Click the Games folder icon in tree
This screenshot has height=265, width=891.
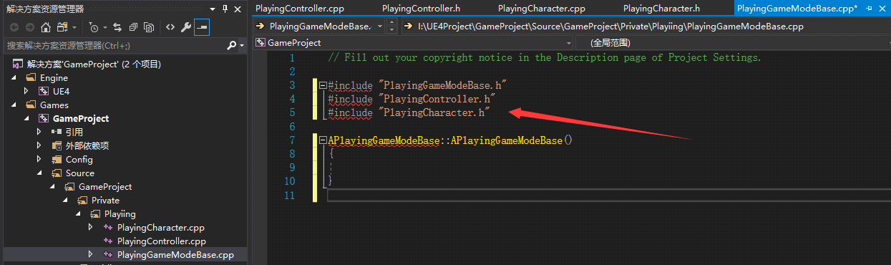31,105
